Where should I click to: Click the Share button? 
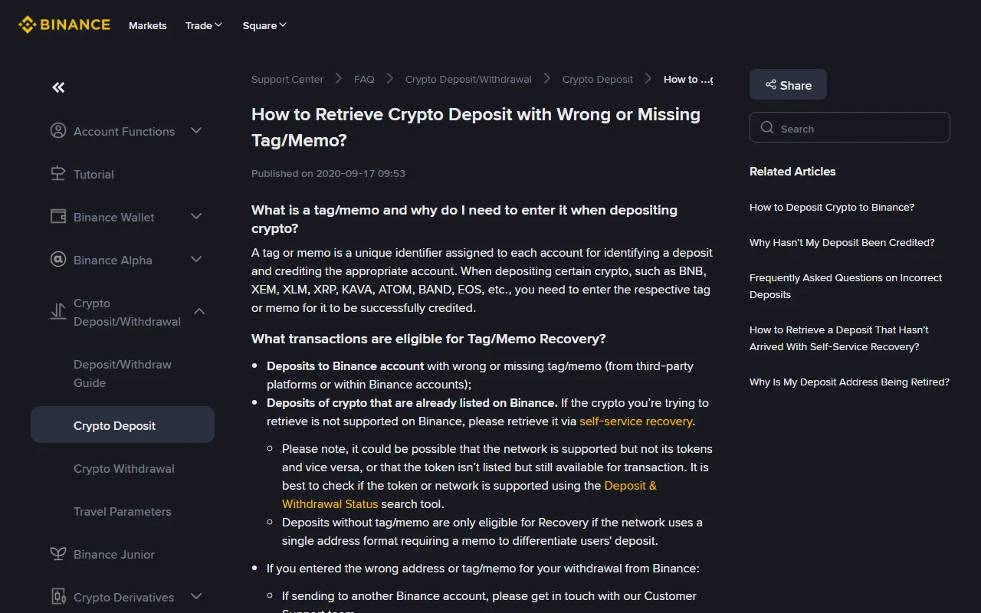pyautogui.click(x=788, y=85)
